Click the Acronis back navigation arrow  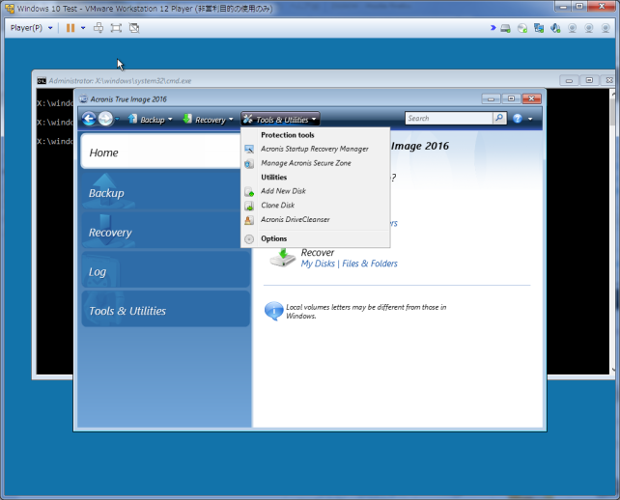coord(89,119)
